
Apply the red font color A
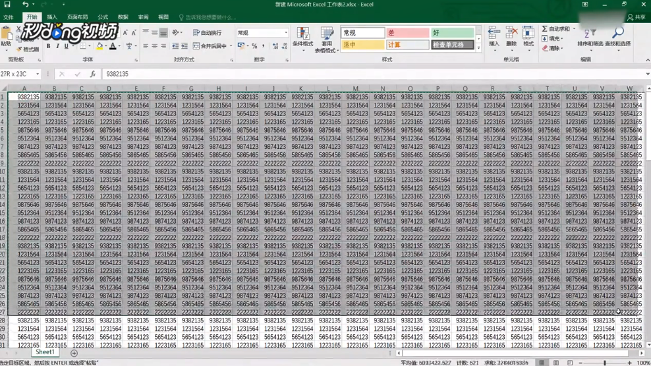(x=113, y=46)
